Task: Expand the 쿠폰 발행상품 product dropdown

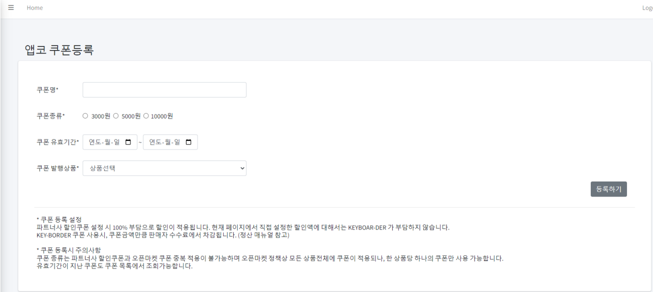Action: (x=165, y=168)
